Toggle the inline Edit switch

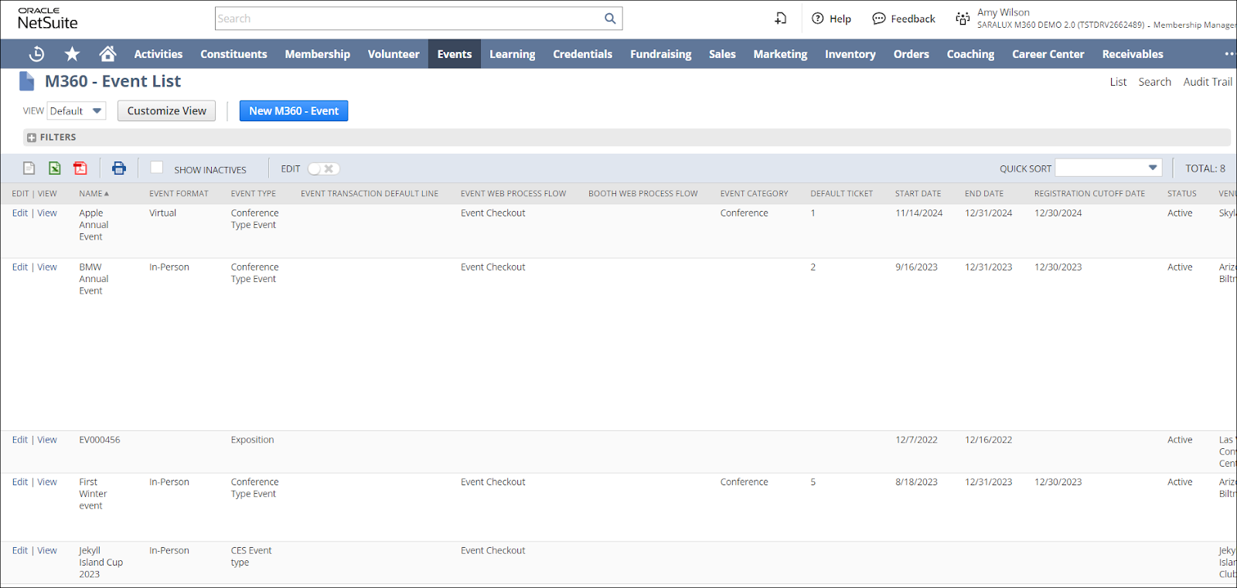(x=323, y=168)
